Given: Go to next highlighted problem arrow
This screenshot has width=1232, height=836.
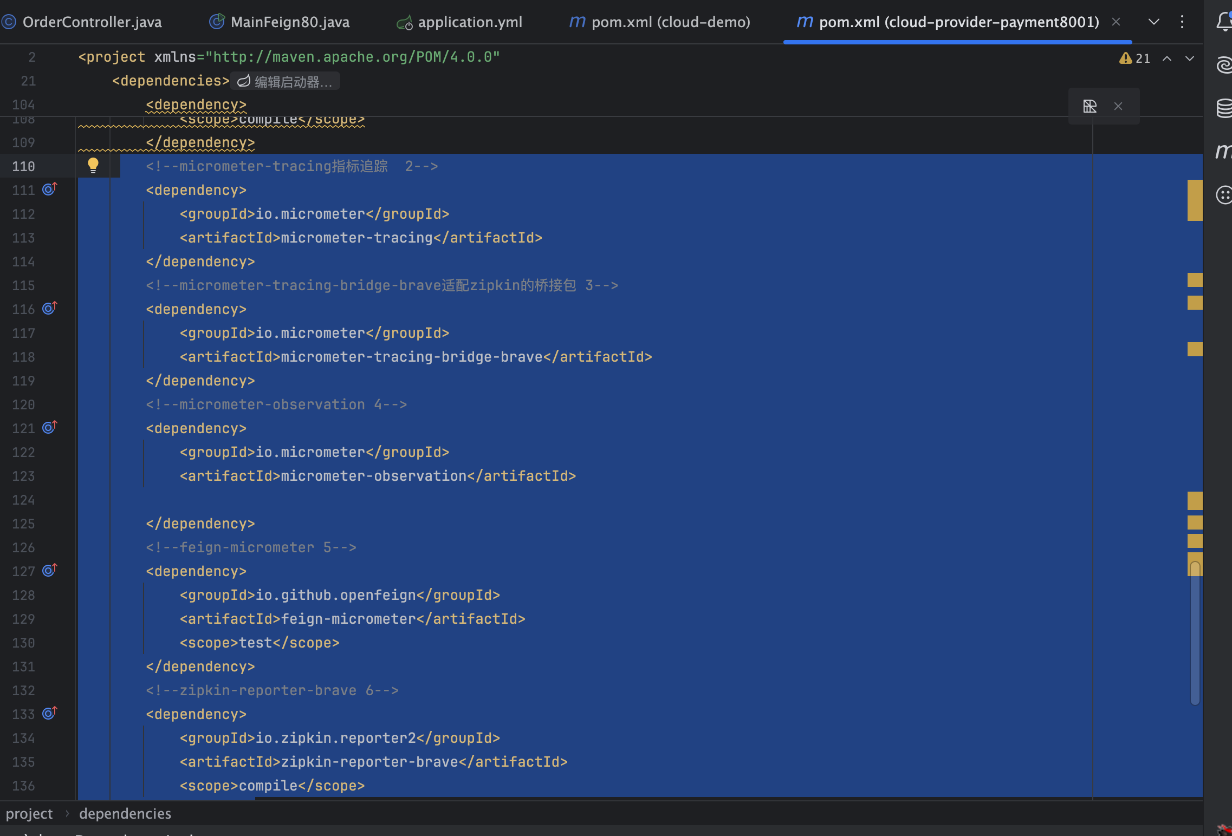Looking at the screenshot, I should click(x=1190, y=58).
